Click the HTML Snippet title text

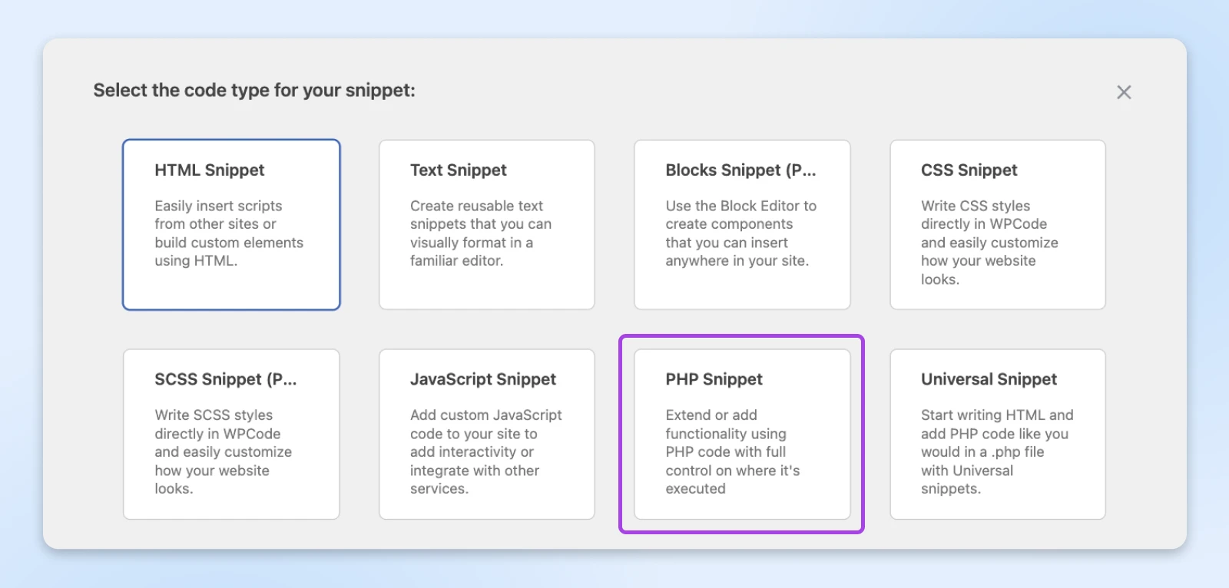[209, 170]
